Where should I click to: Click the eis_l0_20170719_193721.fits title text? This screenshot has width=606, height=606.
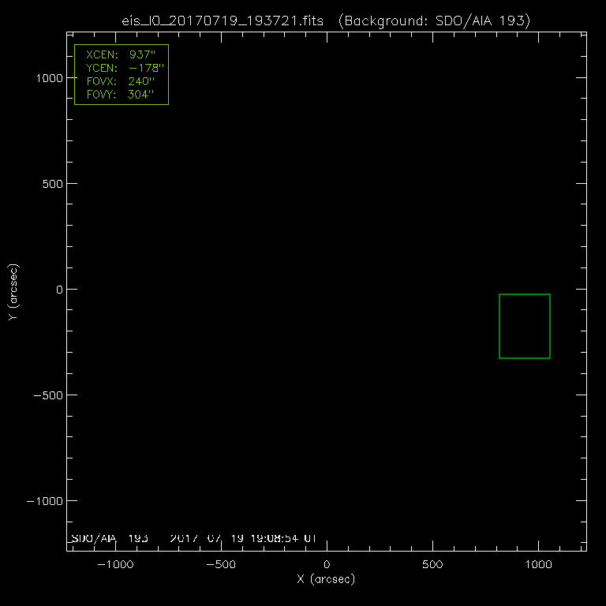pos(224,21)
